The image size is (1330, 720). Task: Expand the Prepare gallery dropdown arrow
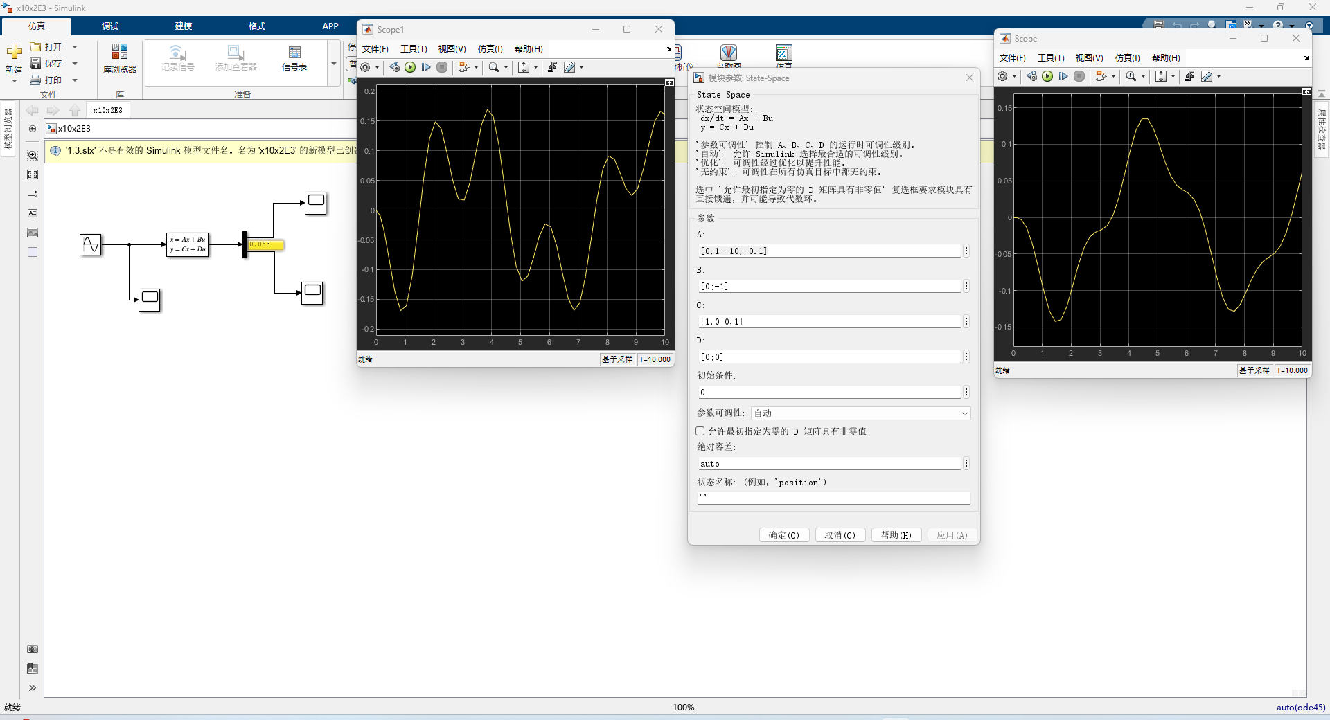tap(333, 64)
